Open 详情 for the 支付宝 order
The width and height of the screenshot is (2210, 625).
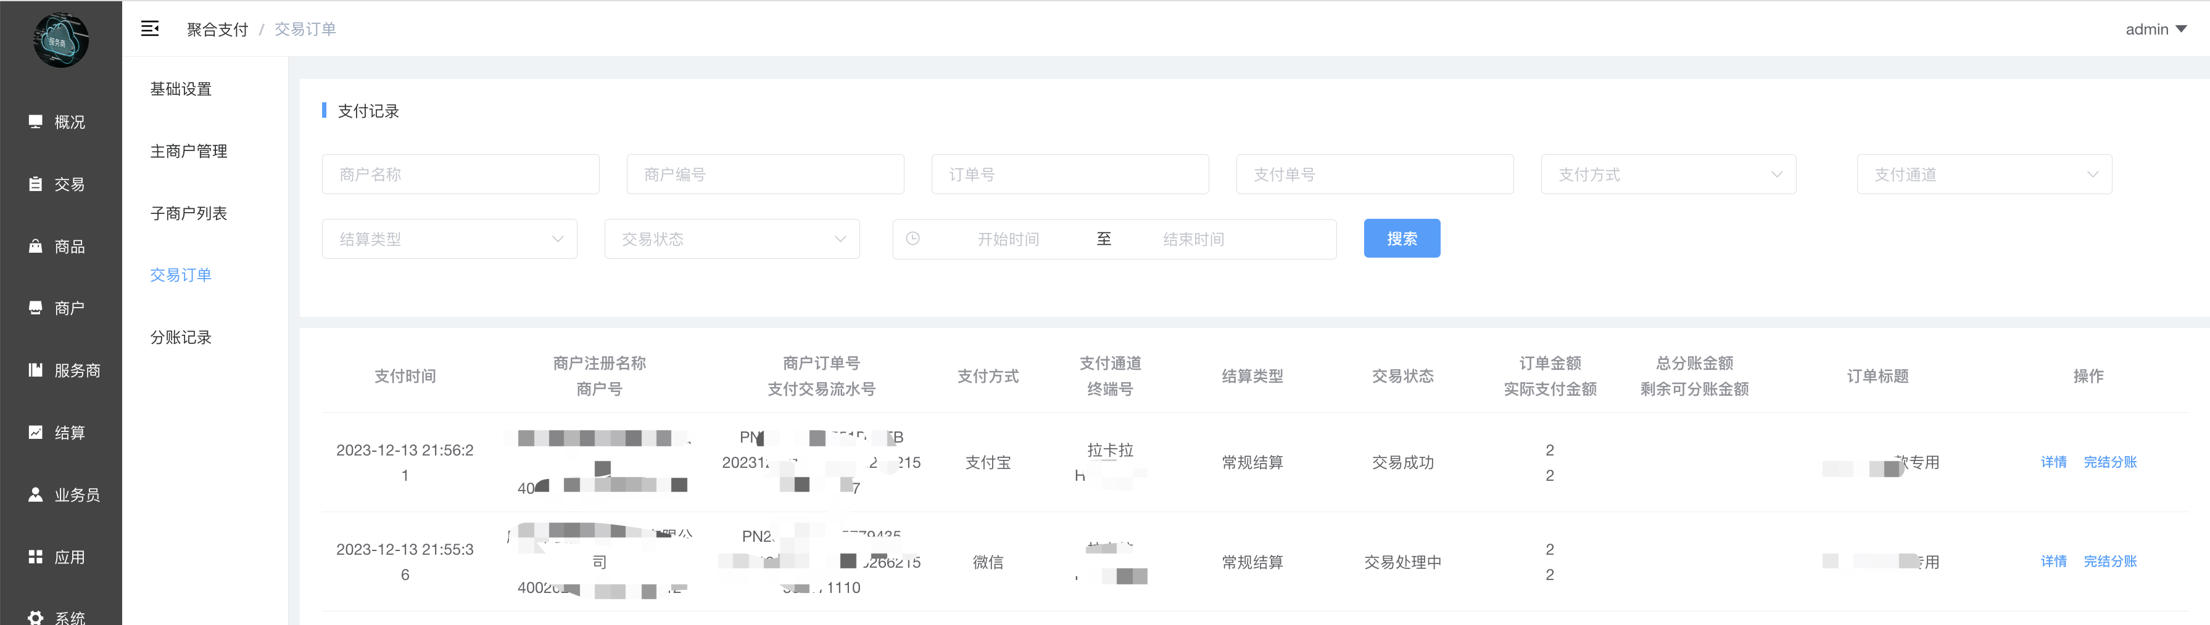[2053, 462]
